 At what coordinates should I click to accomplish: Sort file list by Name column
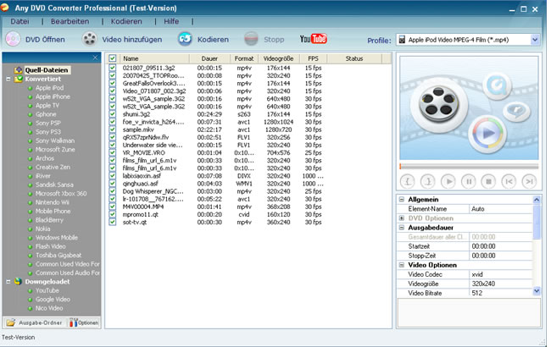click(x=154, y=58)
